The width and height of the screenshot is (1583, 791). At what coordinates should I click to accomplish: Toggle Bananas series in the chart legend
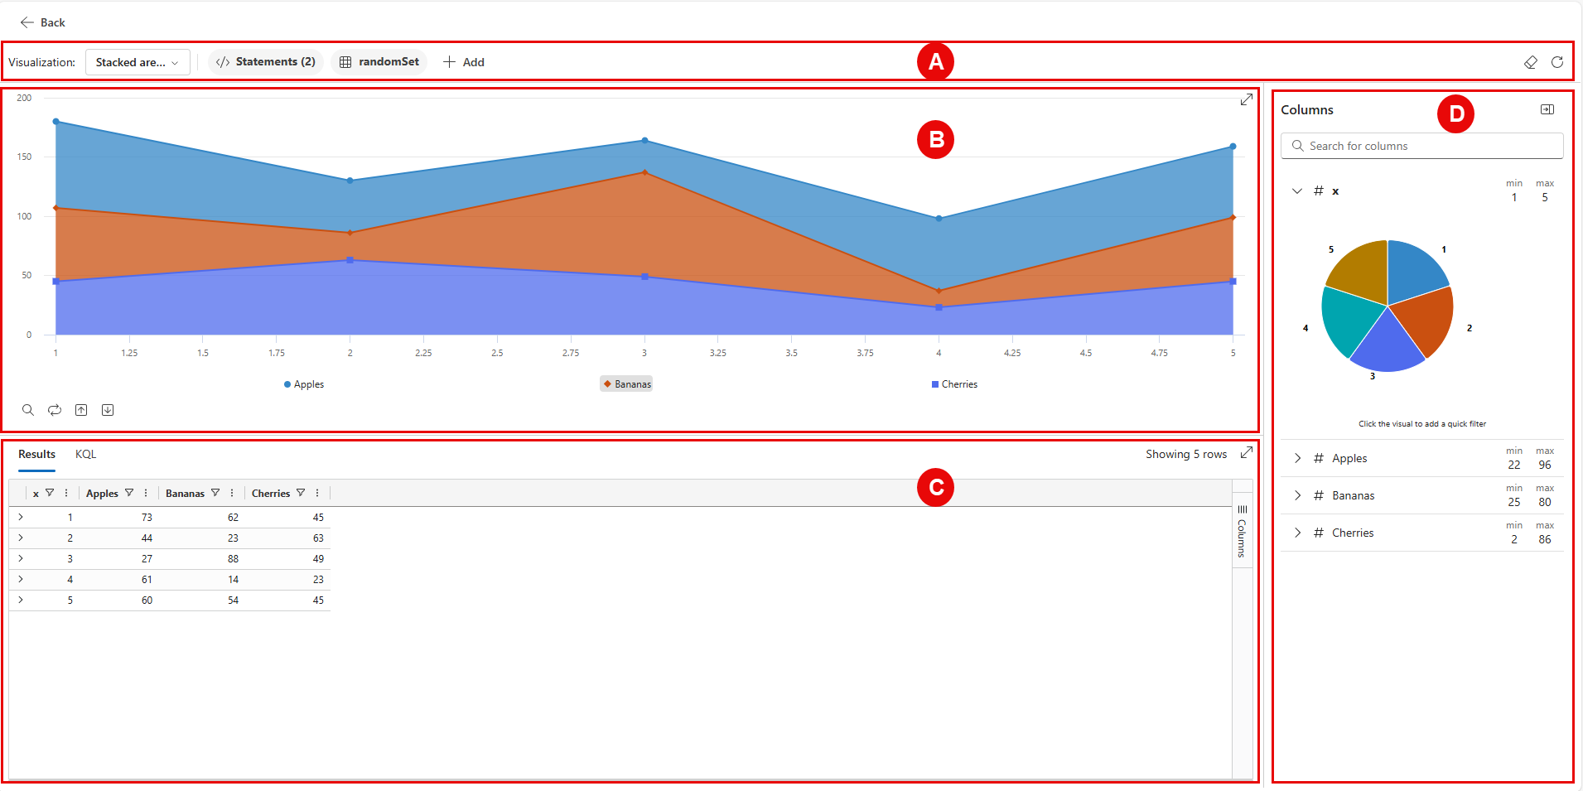pos(627,384)
